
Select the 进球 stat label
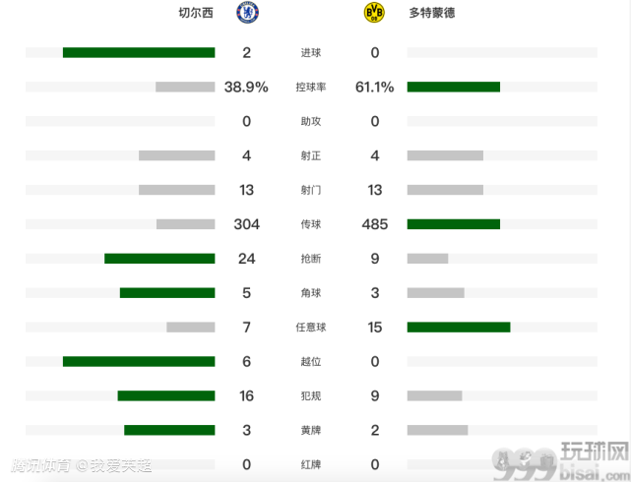click(x=311, y=53)
